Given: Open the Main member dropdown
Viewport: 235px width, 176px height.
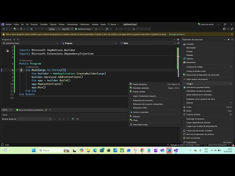Looking at the screenshot, I should click(148, 43).
